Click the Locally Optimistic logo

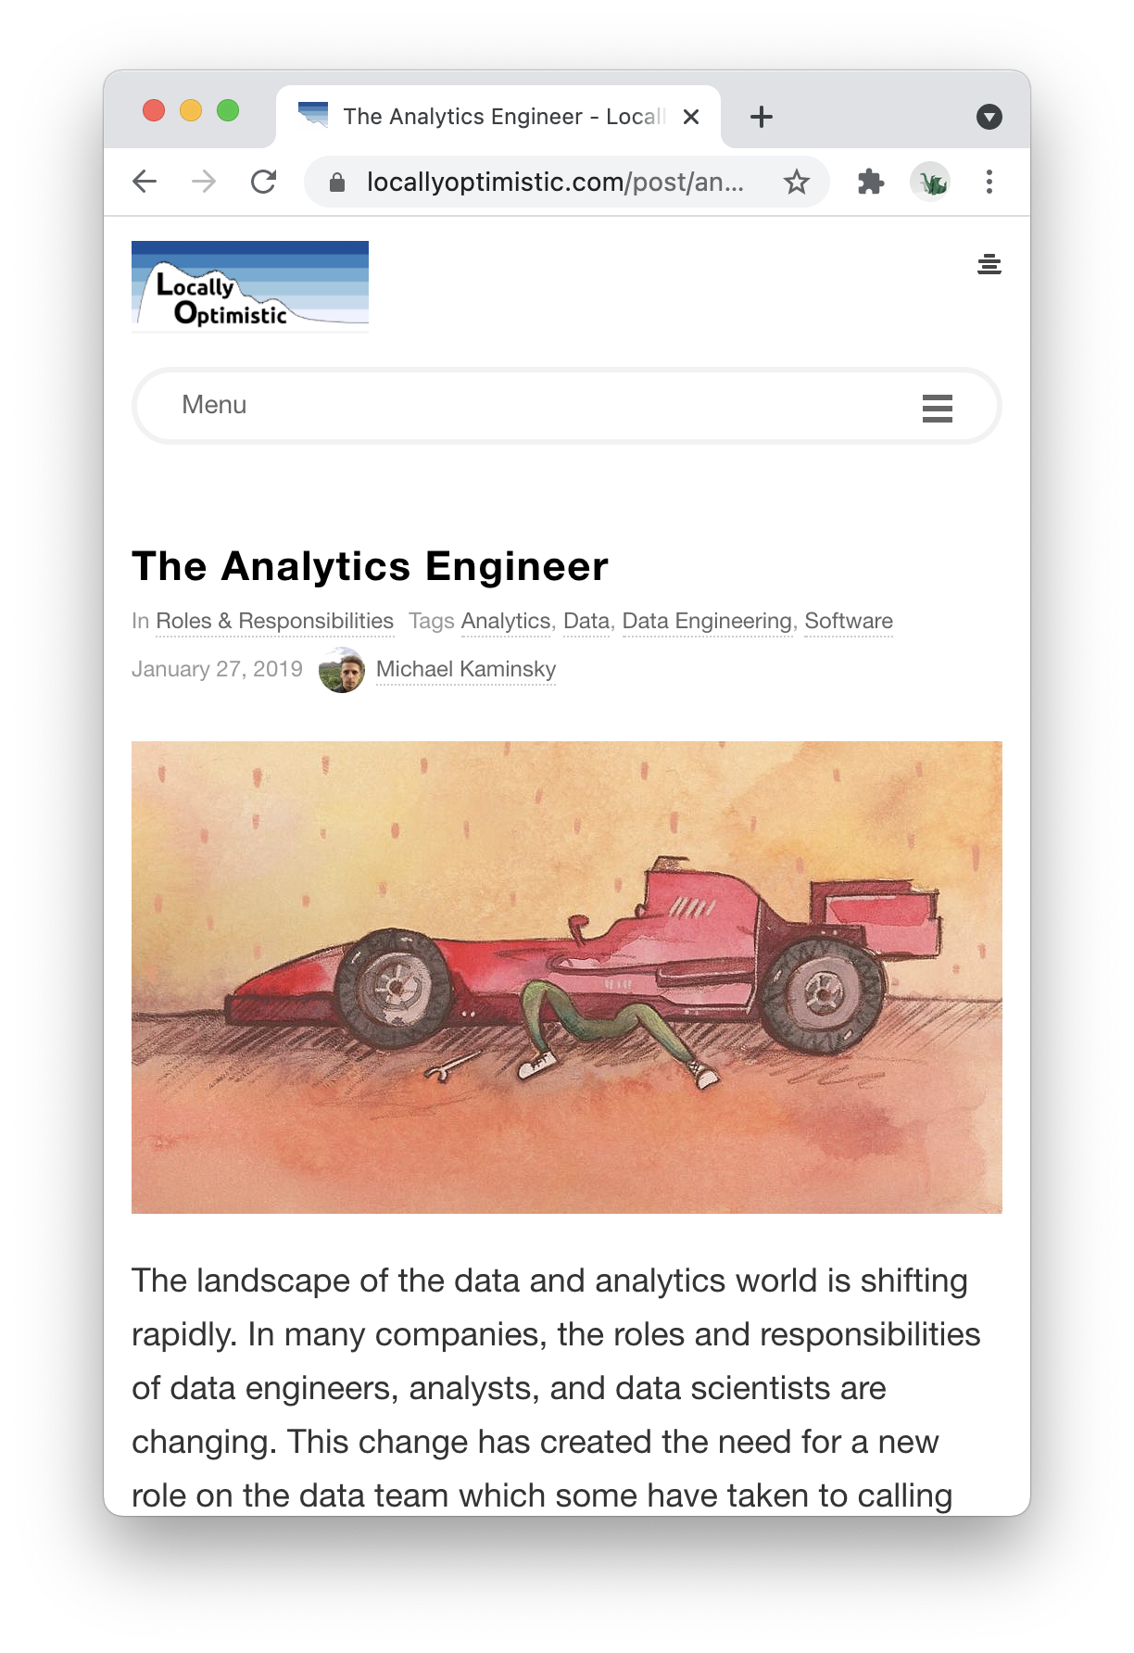pos(250,286)
